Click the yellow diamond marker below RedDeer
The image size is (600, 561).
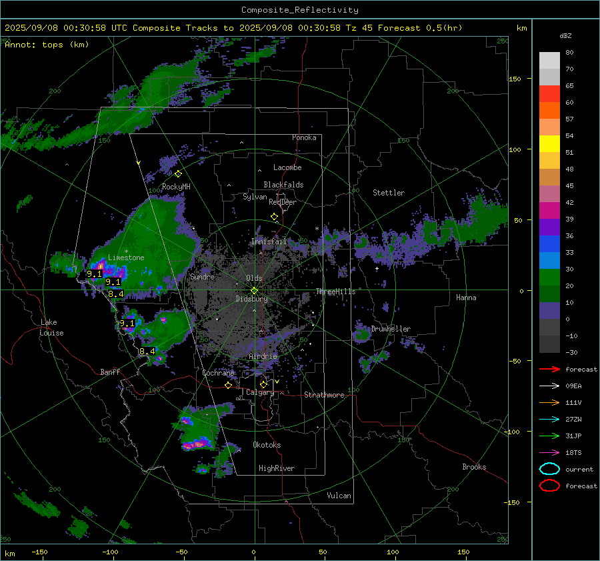click(x=274, y=217)
